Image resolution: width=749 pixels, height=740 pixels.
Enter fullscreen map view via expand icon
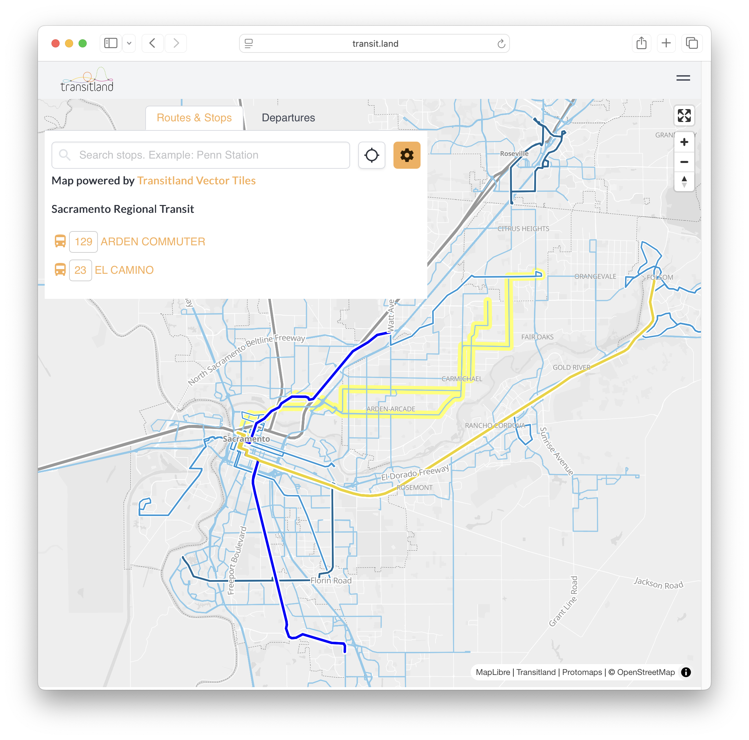click(x=684, y=116)
